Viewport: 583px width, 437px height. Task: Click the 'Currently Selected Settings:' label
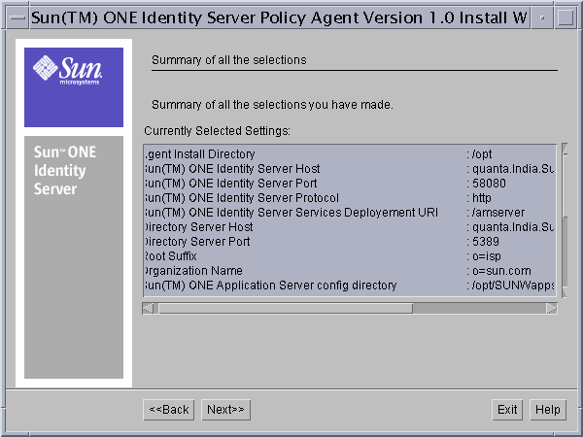tap(217, 131)
